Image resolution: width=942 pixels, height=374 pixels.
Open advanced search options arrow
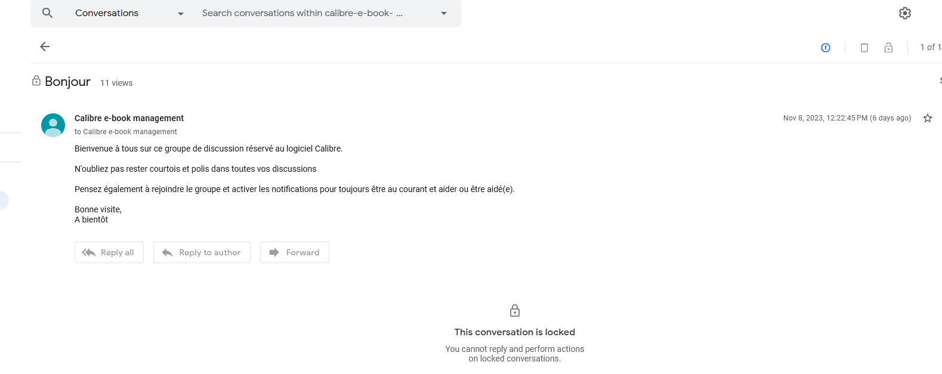(444, 13)
